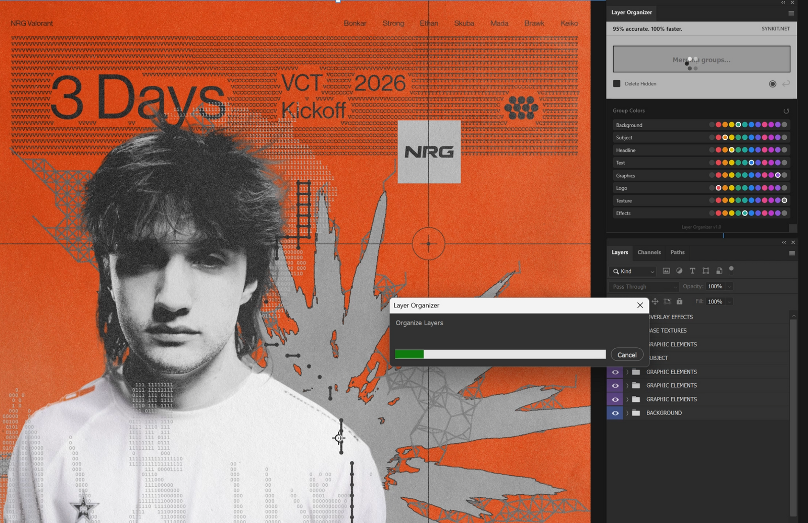Set Logo group color to yellow
The width and height of the screenshot is (808, 523).
(x=731, y=188)
